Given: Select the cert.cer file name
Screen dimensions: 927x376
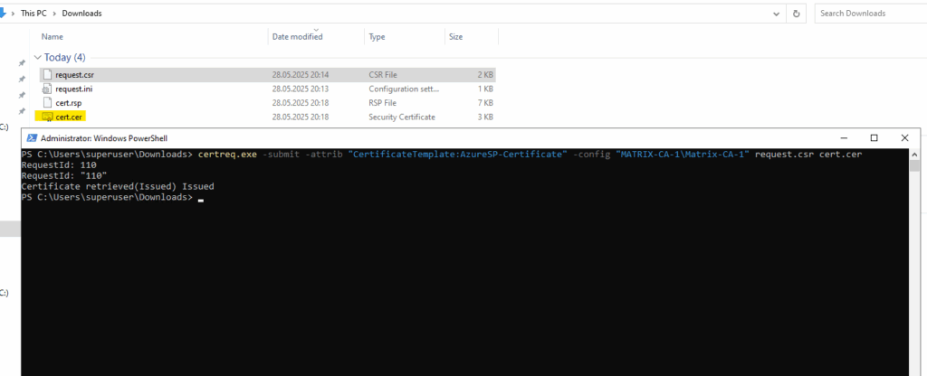Looking at the screenshot, I should click(x=69, y=117).
